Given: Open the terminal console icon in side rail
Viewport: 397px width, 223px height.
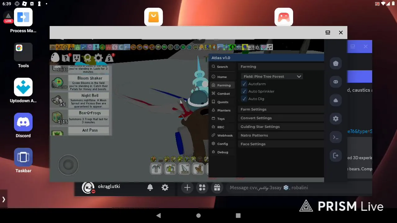Looking at the screenshot, I should [x=336, y=137].
